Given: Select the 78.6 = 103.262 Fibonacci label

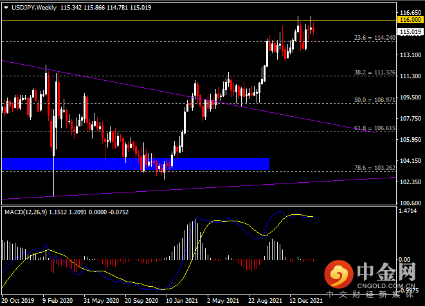Looking at the screenshot, I should point(375,168).
